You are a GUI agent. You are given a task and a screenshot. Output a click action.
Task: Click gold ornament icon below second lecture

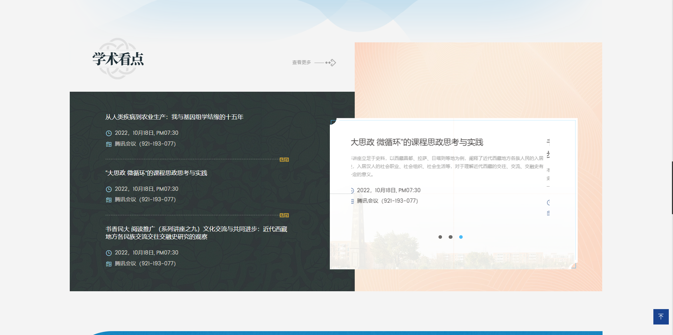click(x=284, y=215)
